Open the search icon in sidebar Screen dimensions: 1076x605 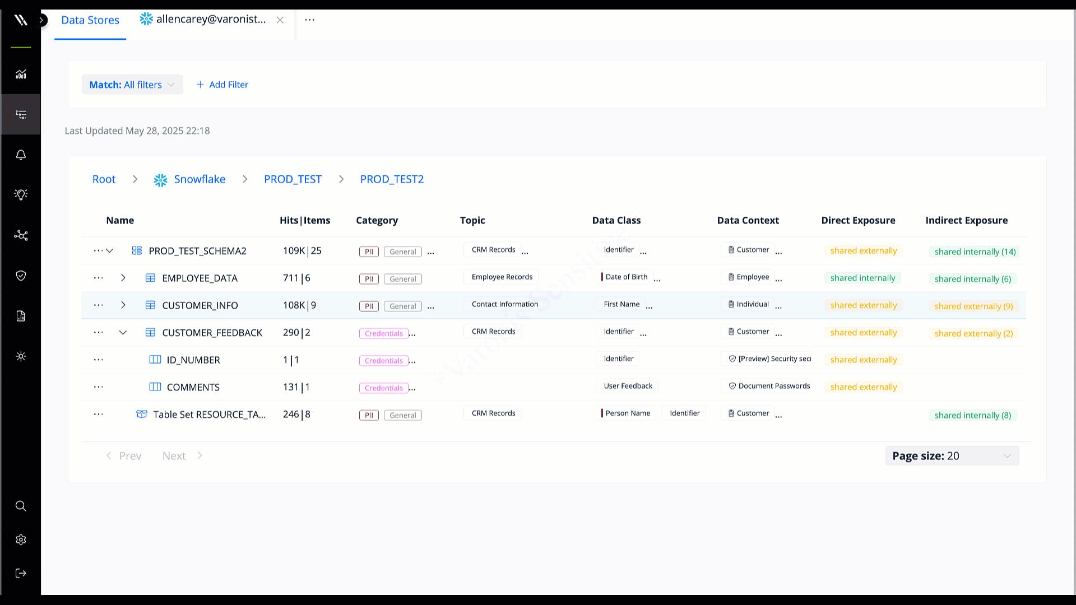pos(21,506)
